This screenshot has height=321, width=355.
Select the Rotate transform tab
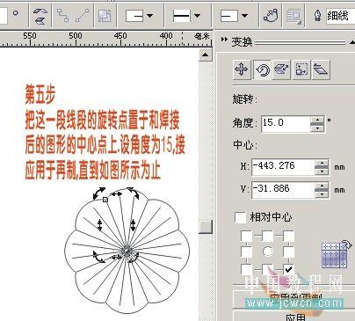[x=263, y=69]
